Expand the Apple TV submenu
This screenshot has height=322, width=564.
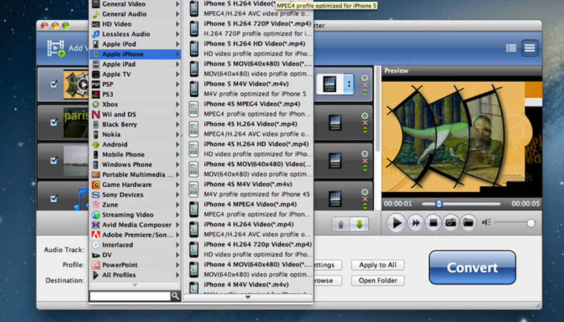[x=135, y=75]
